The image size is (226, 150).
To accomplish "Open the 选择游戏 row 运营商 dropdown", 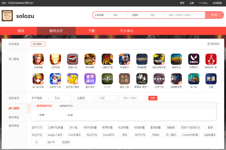I will pyautogui.click(x=86, y=98).
